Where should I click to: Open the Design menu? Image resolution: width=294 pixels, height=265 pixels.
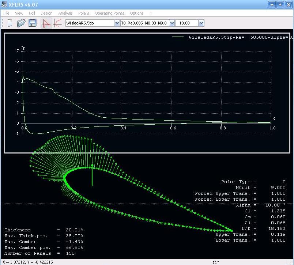46,13
